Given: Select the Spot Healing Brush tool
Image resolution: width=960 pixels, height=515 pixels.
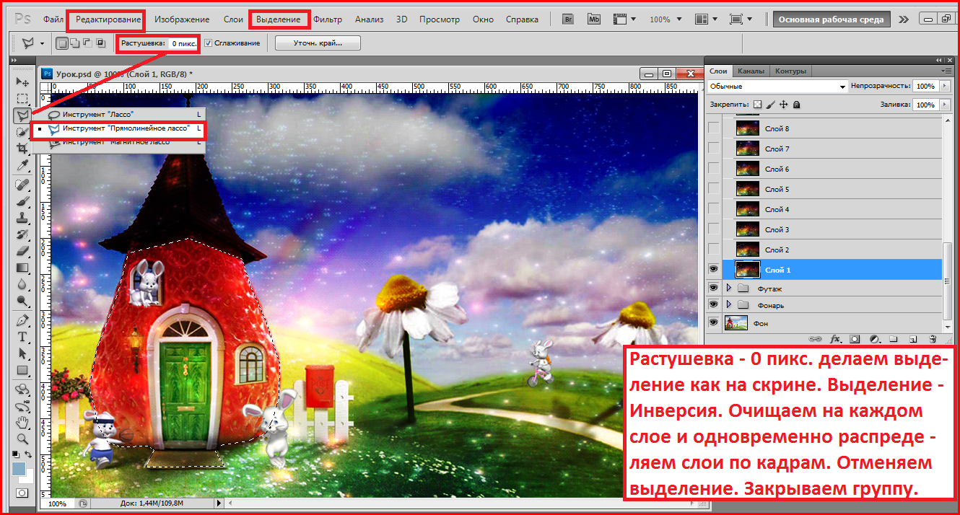Looking at the screenshot, I should point(22,185).
